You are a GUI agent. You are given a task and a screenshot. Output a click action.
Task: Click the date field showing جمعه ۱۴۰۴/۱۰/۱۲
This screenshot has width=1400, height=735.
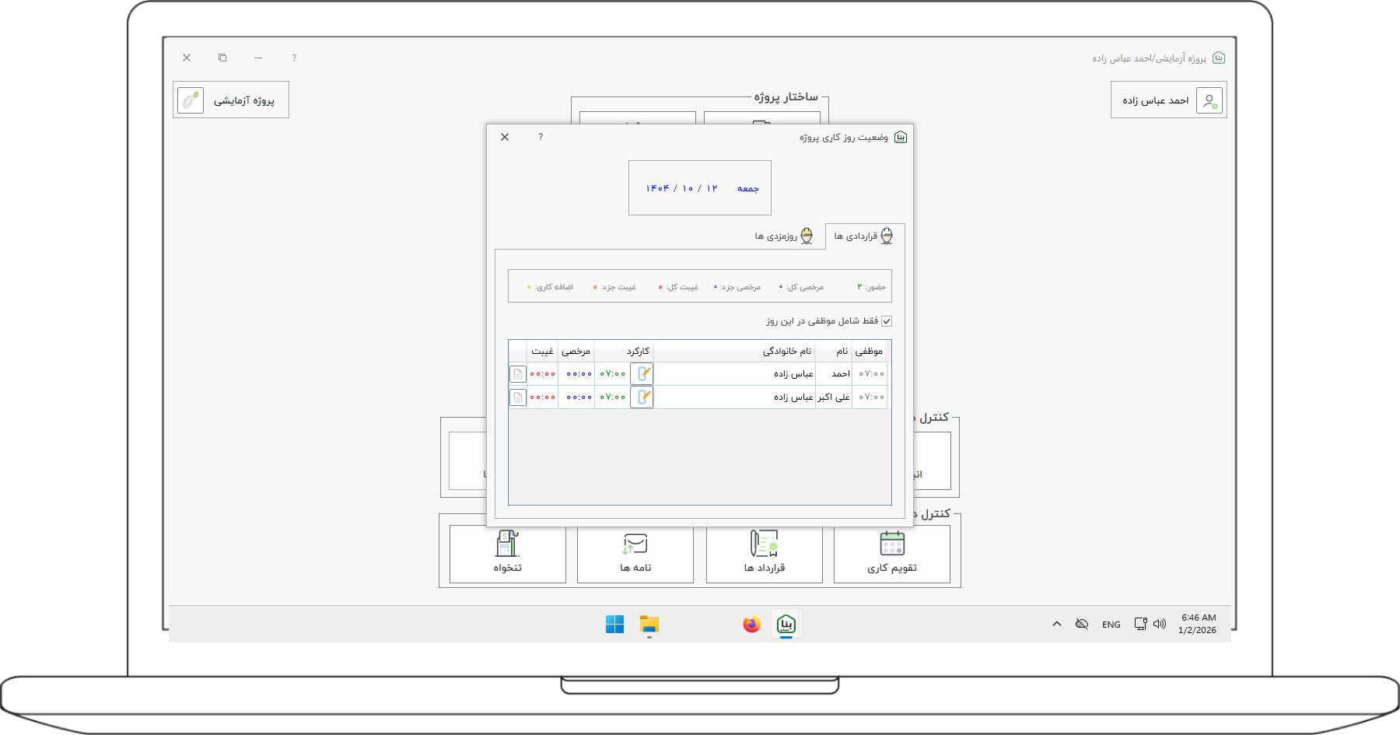point(700,188)
